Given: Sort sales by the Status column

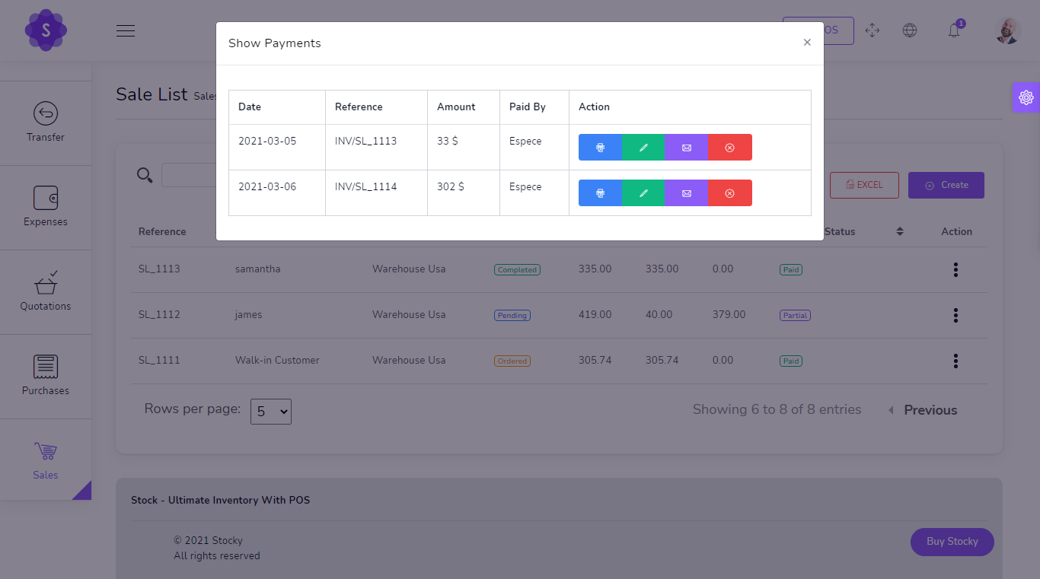Looking at the screenshot, I should 900,231.
